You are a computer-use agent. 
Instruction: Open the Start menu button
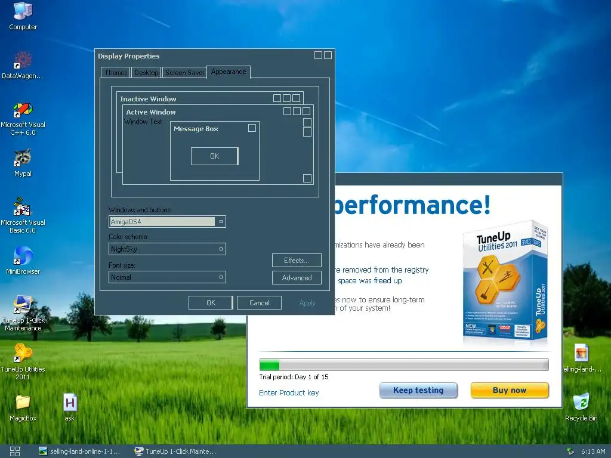pyautogui.click(x=15, y=451)
